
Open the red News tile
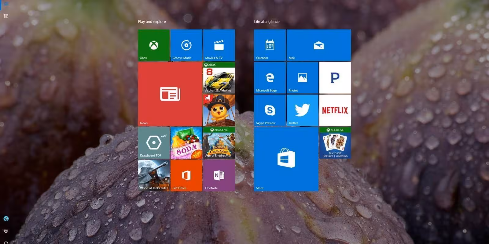coord(170,94)
